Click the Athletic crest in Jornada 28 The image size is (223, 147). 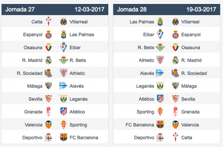pyautogui.click(x=160, y=60)
